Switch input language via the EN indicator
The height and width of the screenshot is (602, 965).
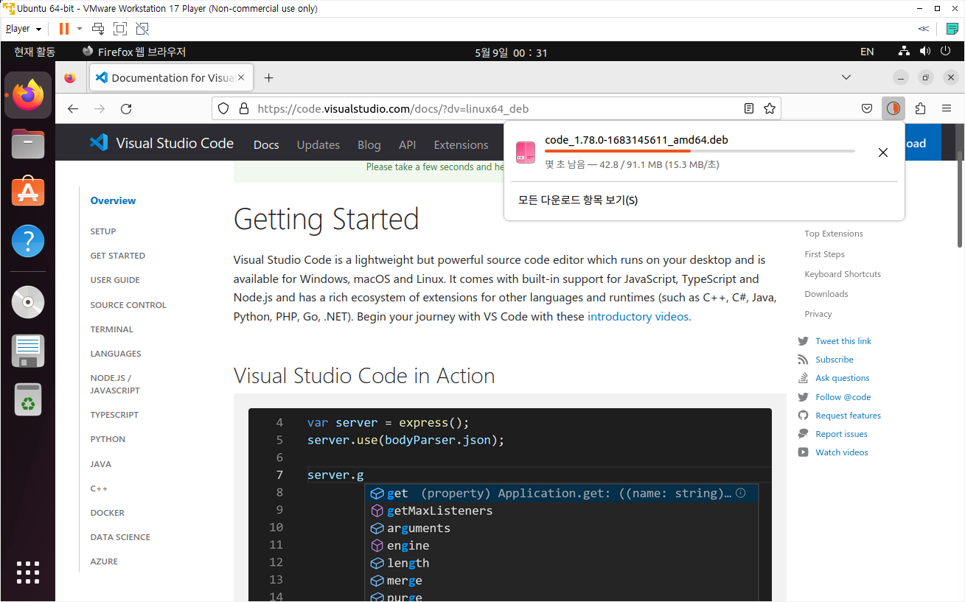867,52
